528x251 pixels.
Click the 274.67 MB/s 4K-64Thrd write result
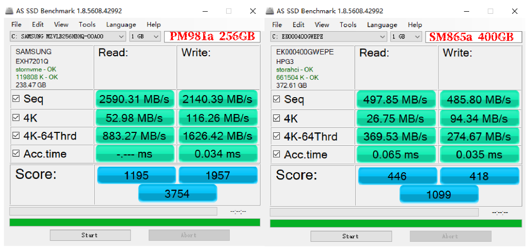pos(479,136)
